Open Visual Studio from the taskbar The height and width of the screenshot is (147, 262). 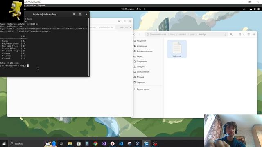click(x=104, y=143)
